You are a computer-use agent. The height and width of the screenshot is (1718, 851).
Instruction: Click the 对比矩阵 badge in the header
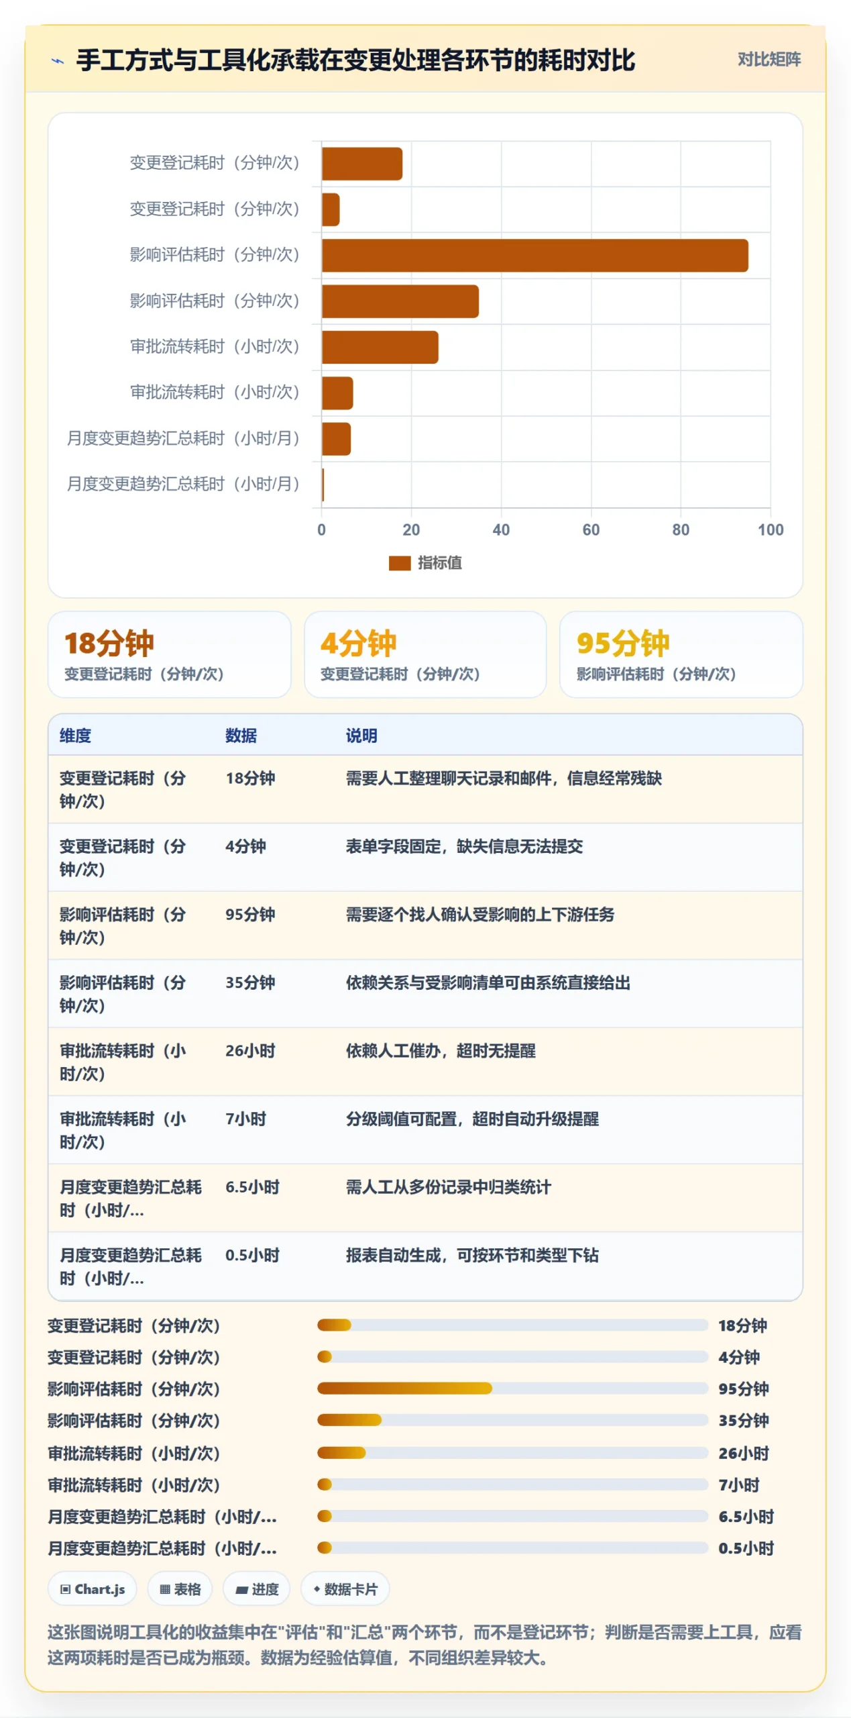coord(769,60)
